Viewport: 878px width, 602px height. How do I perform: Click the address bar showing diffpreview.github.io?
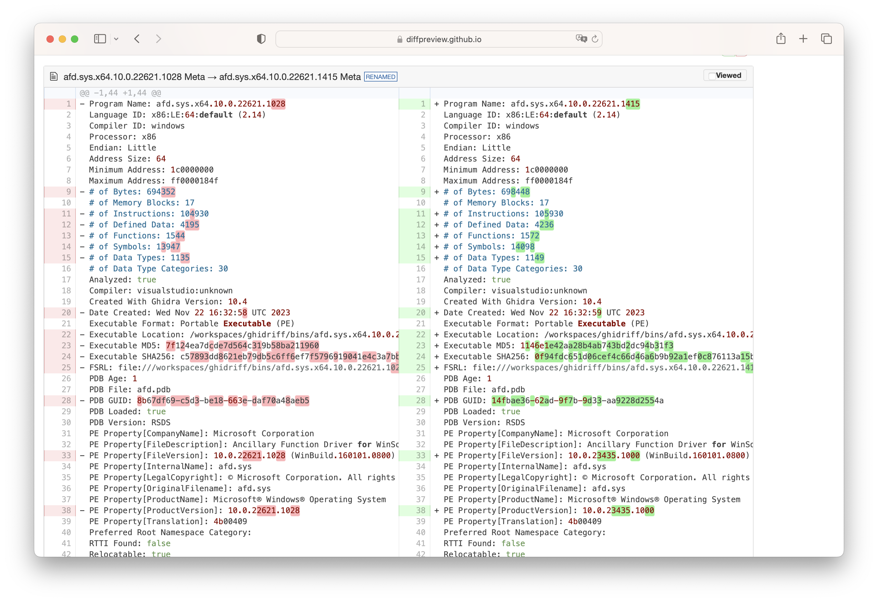(x=443, y=39)
